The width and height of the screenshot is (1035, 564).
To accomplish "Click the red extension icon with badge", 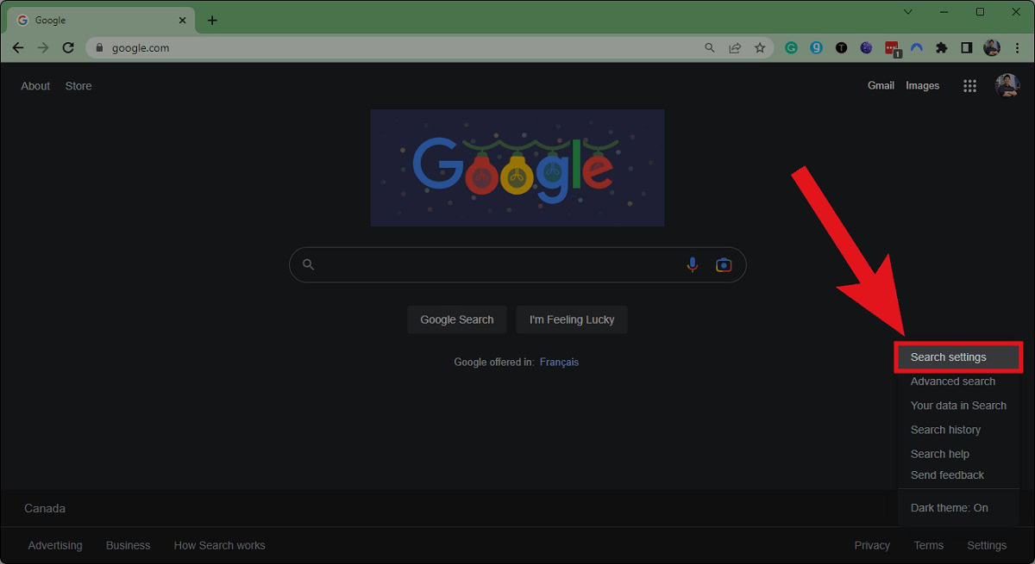I will [891, 47].
